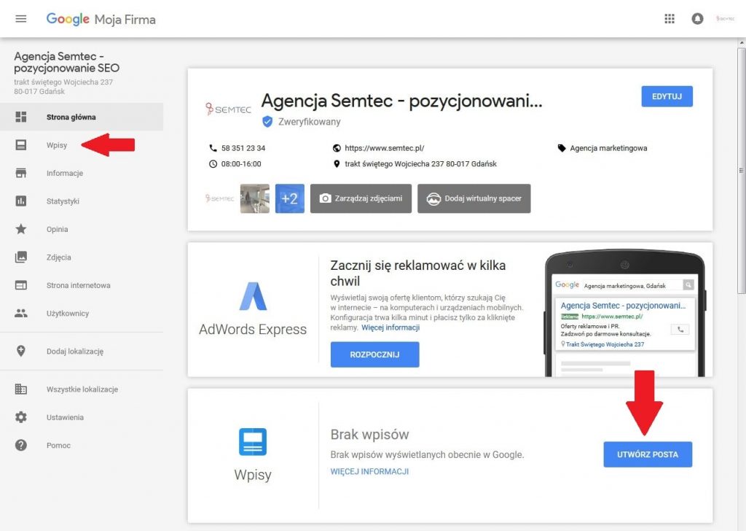Open the notifications bell

pos(697,19)
